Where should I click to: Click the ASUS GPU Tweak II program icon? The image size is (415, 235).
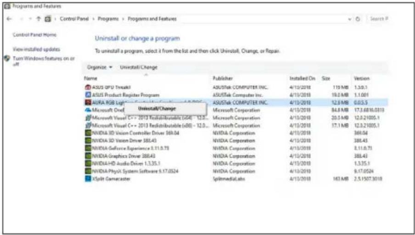point(88,87)
